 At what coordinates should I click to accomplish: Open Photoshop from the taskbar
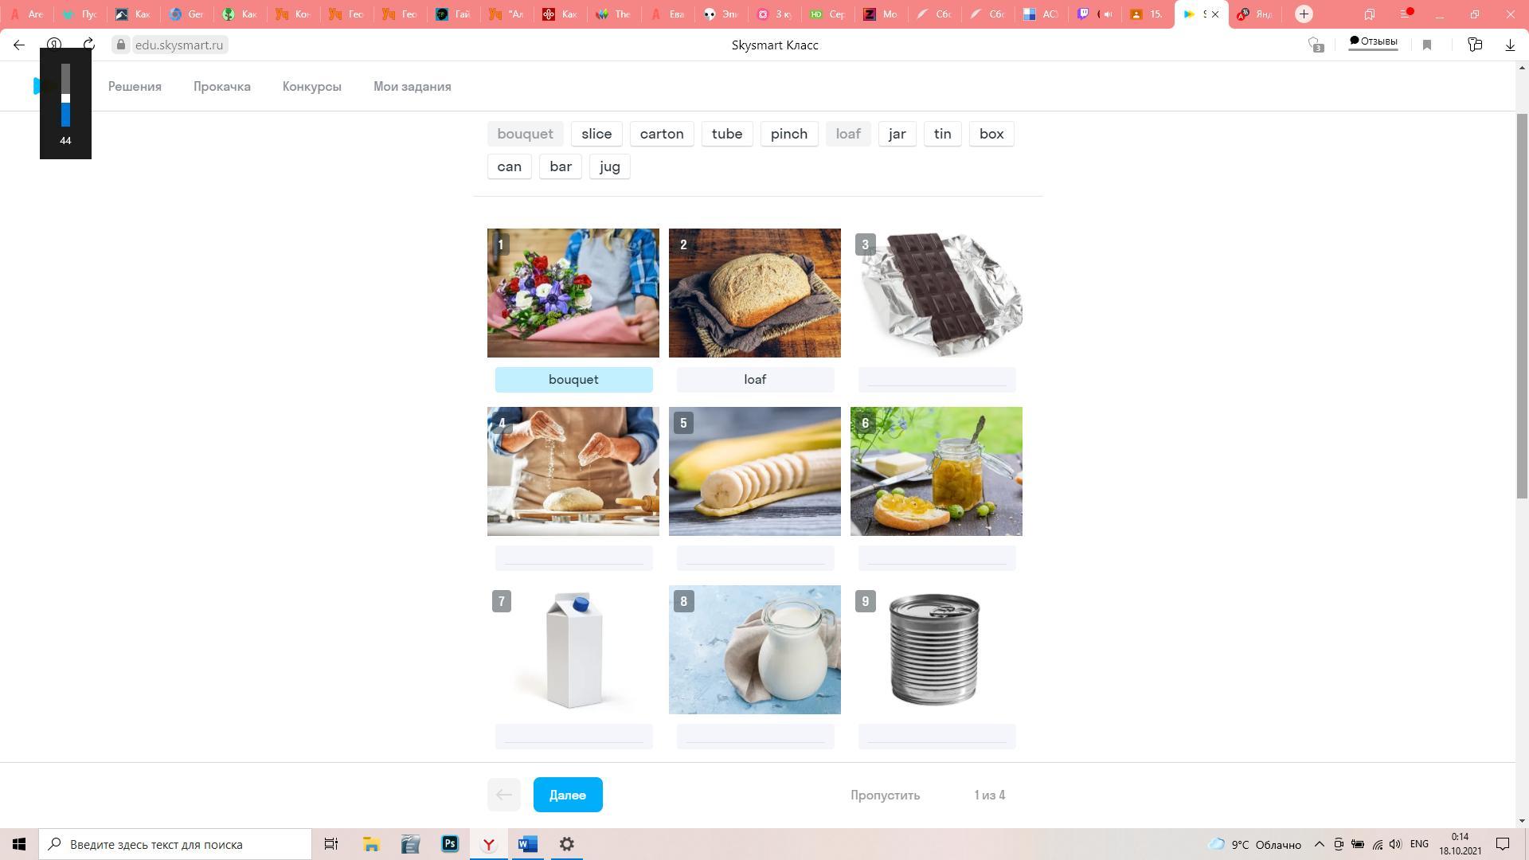click(x=450, y=844)
